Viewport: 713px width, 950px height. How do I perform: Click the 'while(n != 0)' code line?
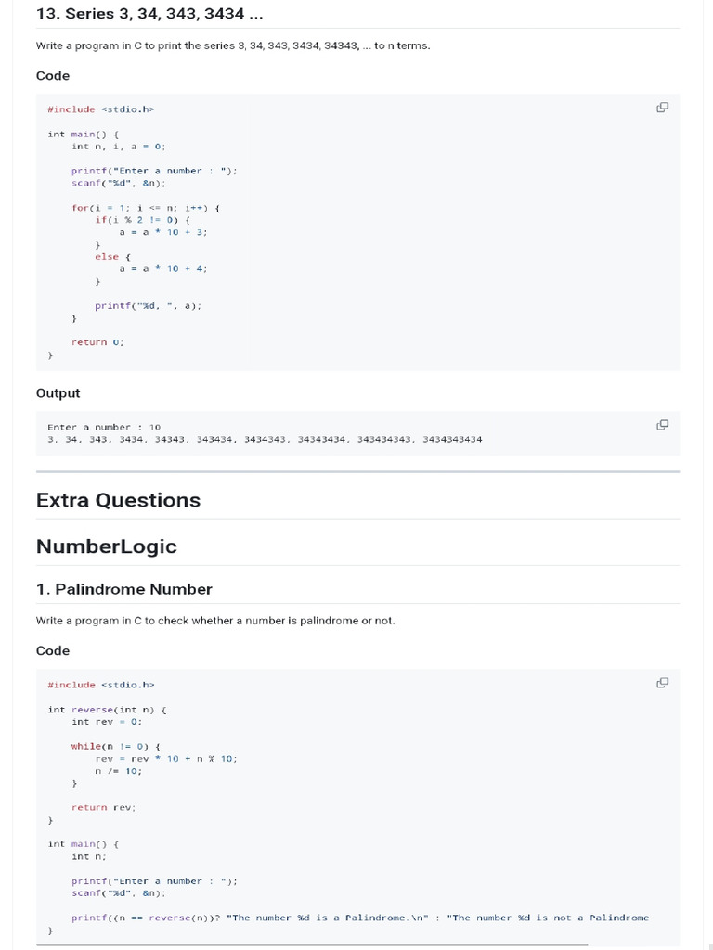point(116,746)
